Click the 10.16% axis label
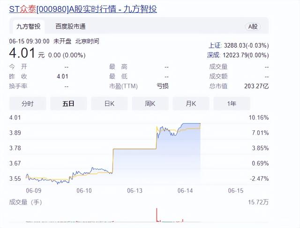Image resolution: width=300 pixels, height=228 pixels. [259, 118]
